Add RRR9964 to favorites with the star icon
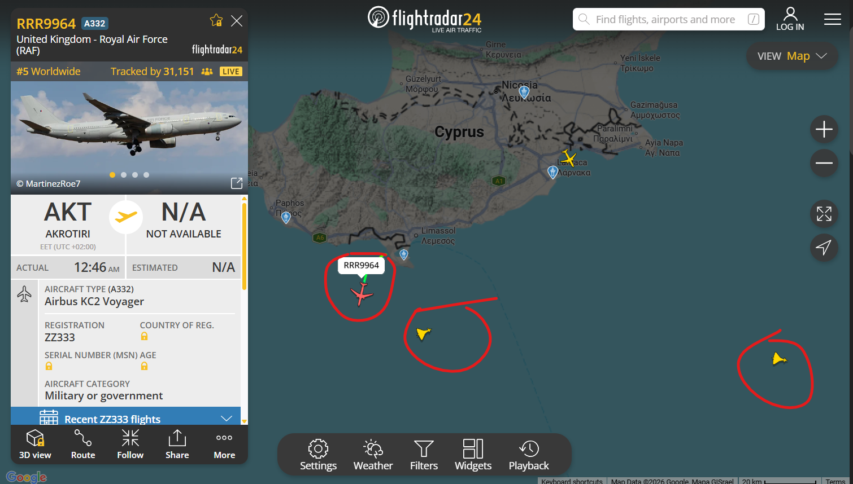This screenshot has height=484, width=853. 216,21
